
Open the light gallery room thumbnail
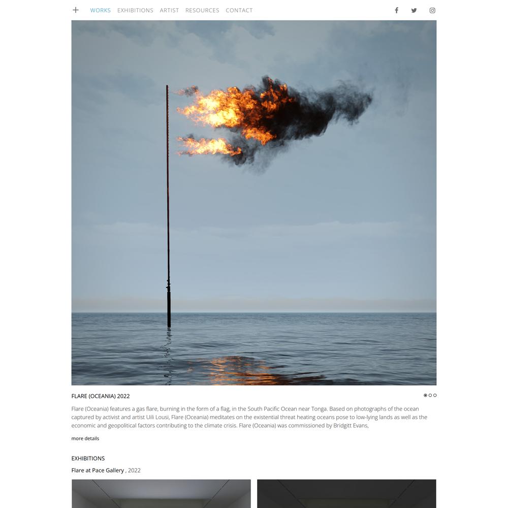pos(161,494)
